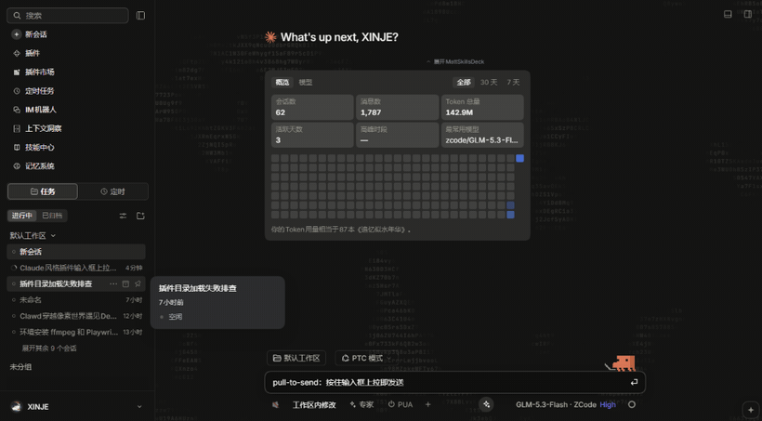Click the 最常用模型 zcode/GLM-5.3 stat card

482,135
